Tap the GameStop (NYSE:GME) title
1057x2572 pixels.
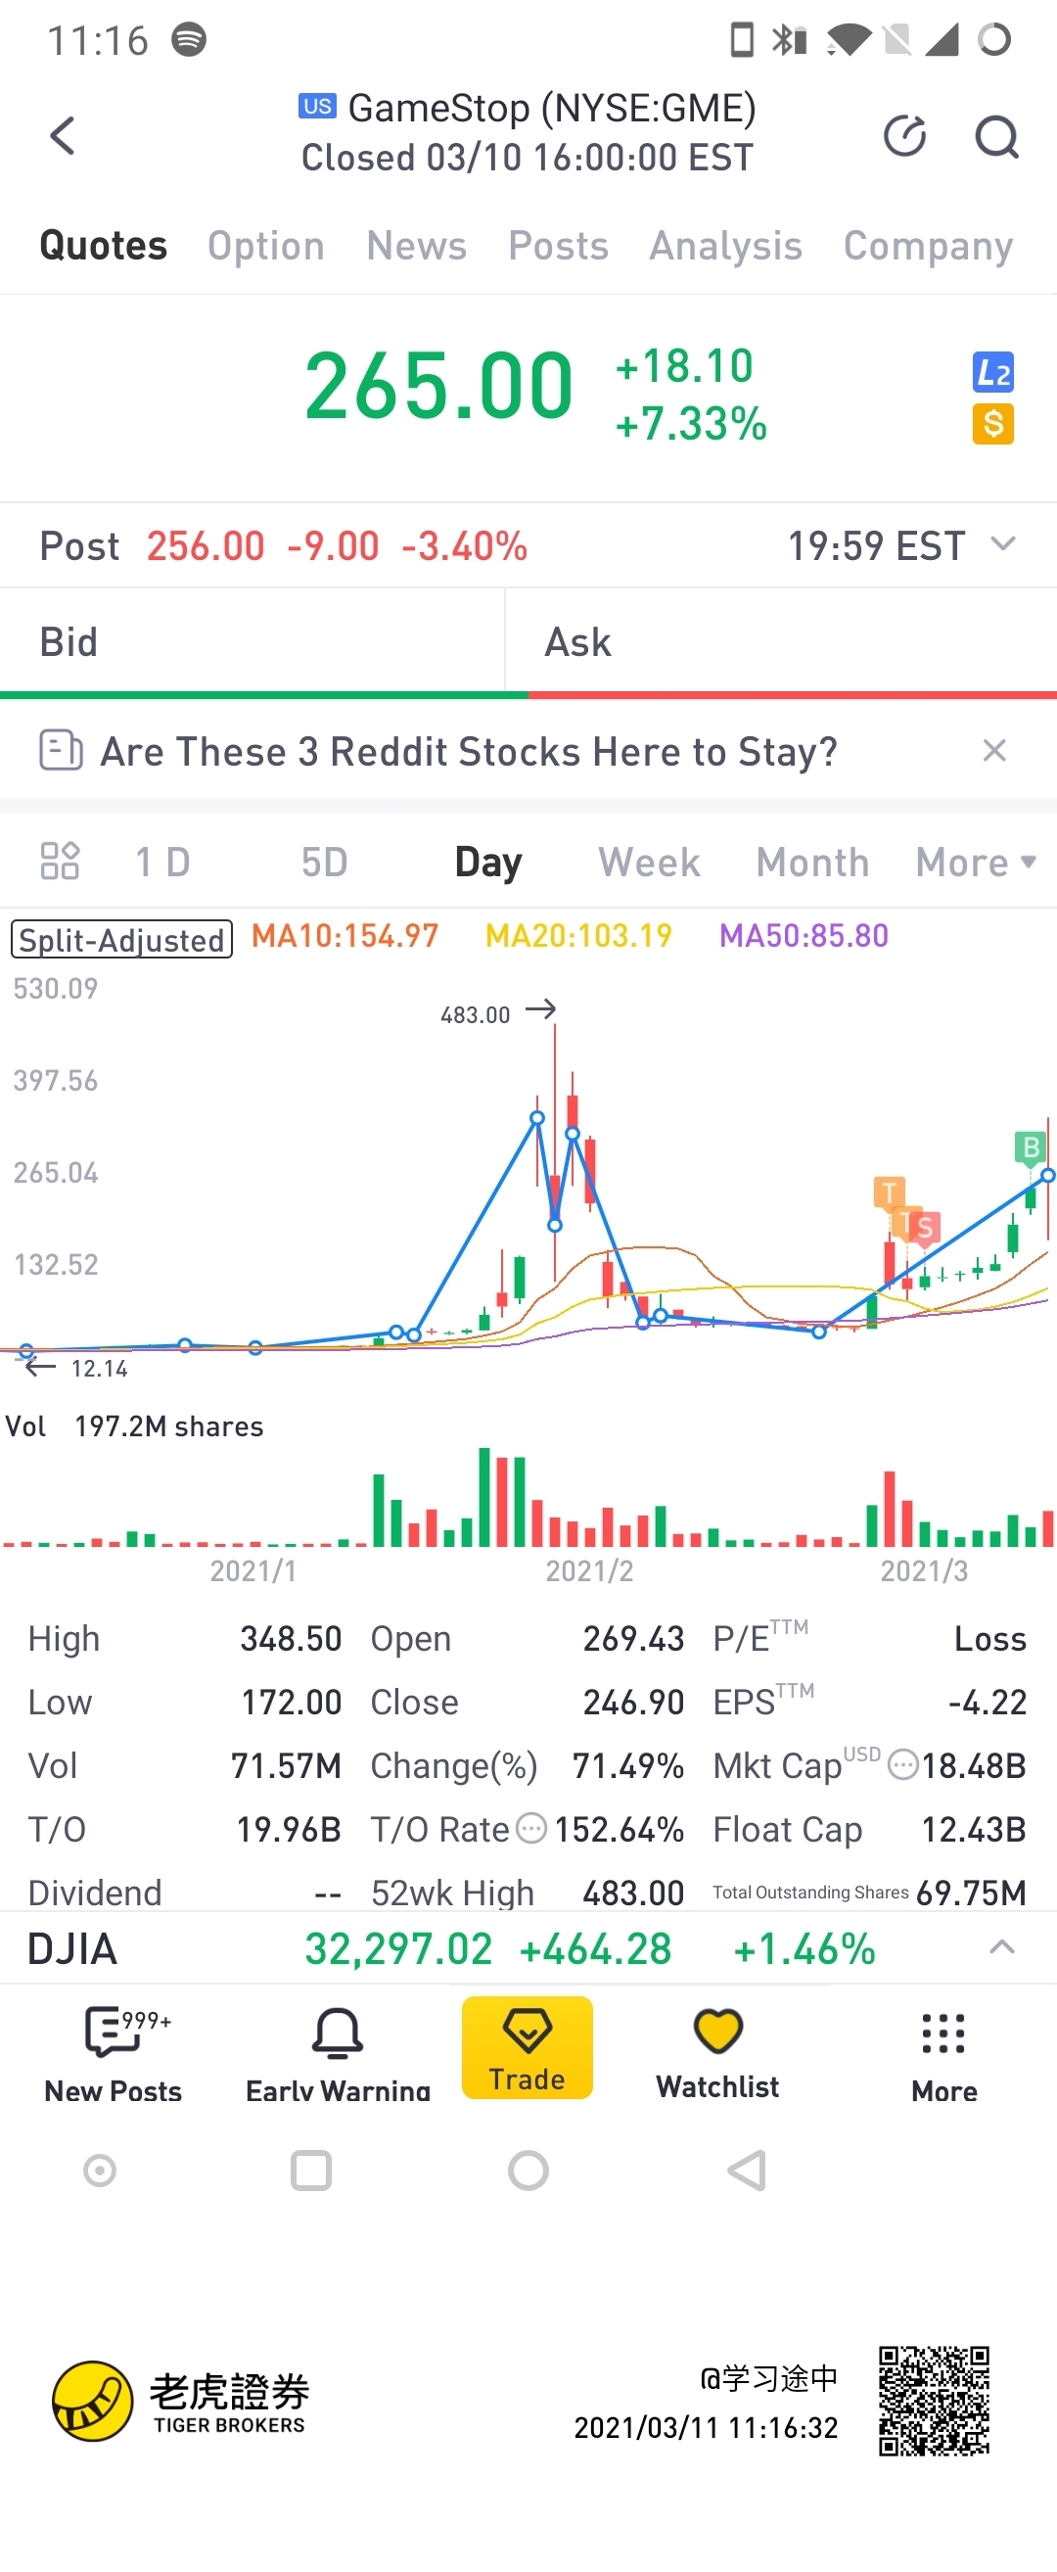point(551,108)
